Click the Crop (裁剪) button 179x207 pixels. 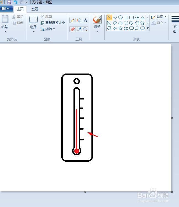click(x=46, y=17)
